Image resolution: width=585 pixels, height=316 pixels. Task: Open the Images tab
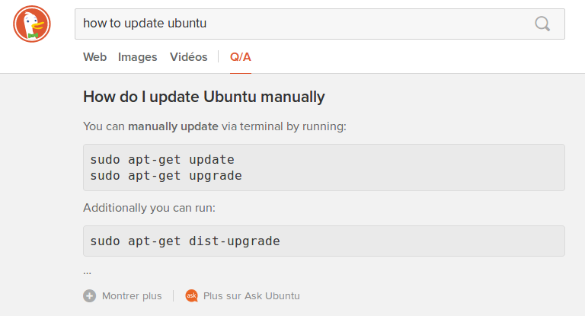[138, 57]
